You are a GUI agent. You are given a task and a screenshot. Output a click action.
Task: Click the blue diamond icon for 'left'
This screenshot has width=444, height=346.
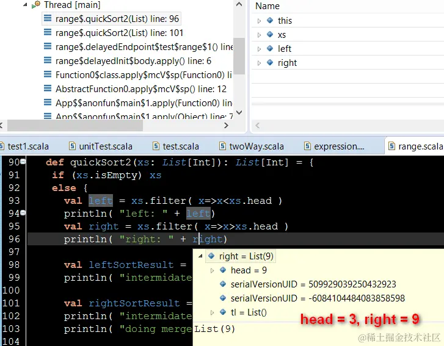(270, 48)
